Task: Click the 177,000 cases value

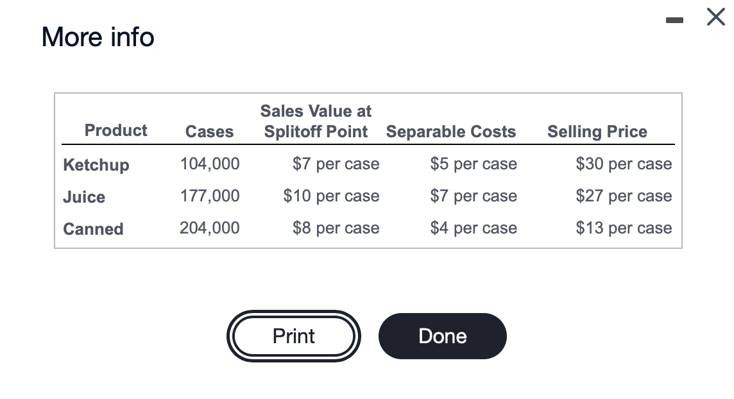Action: pyautogui.click(x=209, y=196)
